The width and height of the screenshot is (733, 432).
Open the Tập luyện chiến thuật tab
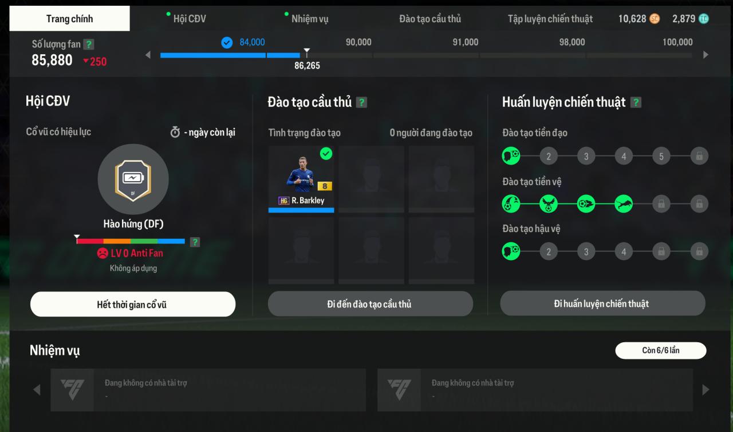point(550,19)
